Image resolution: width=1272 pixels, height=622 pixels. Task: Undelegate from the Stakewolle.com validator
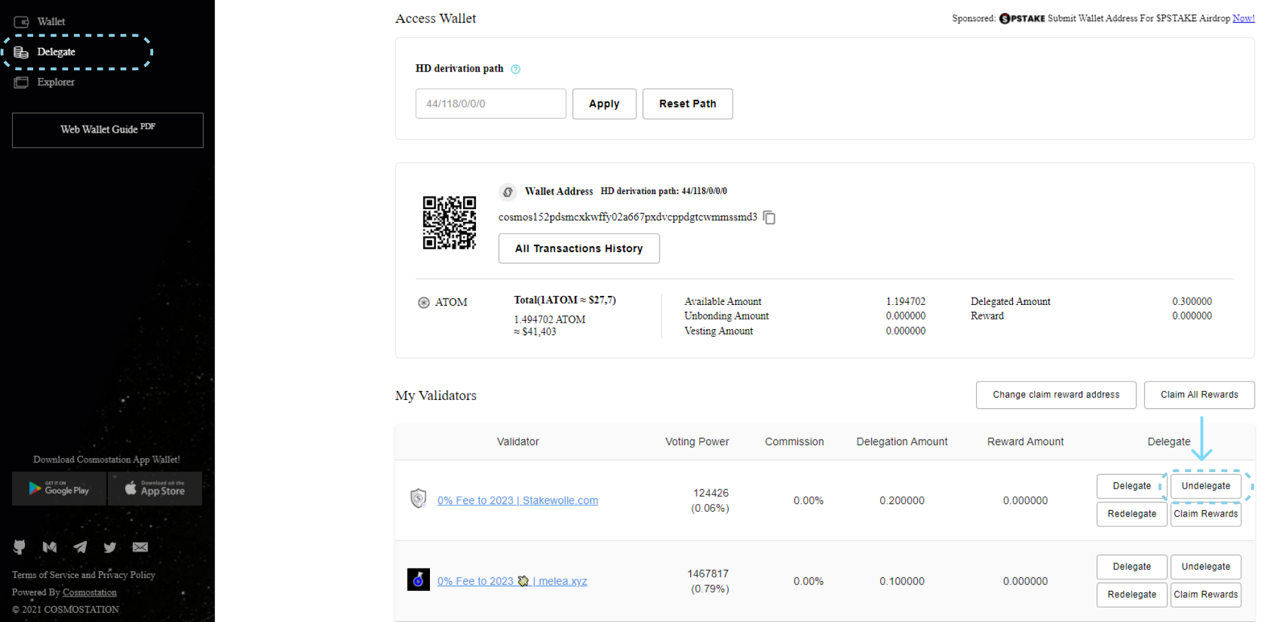[x=1205, y=486]
